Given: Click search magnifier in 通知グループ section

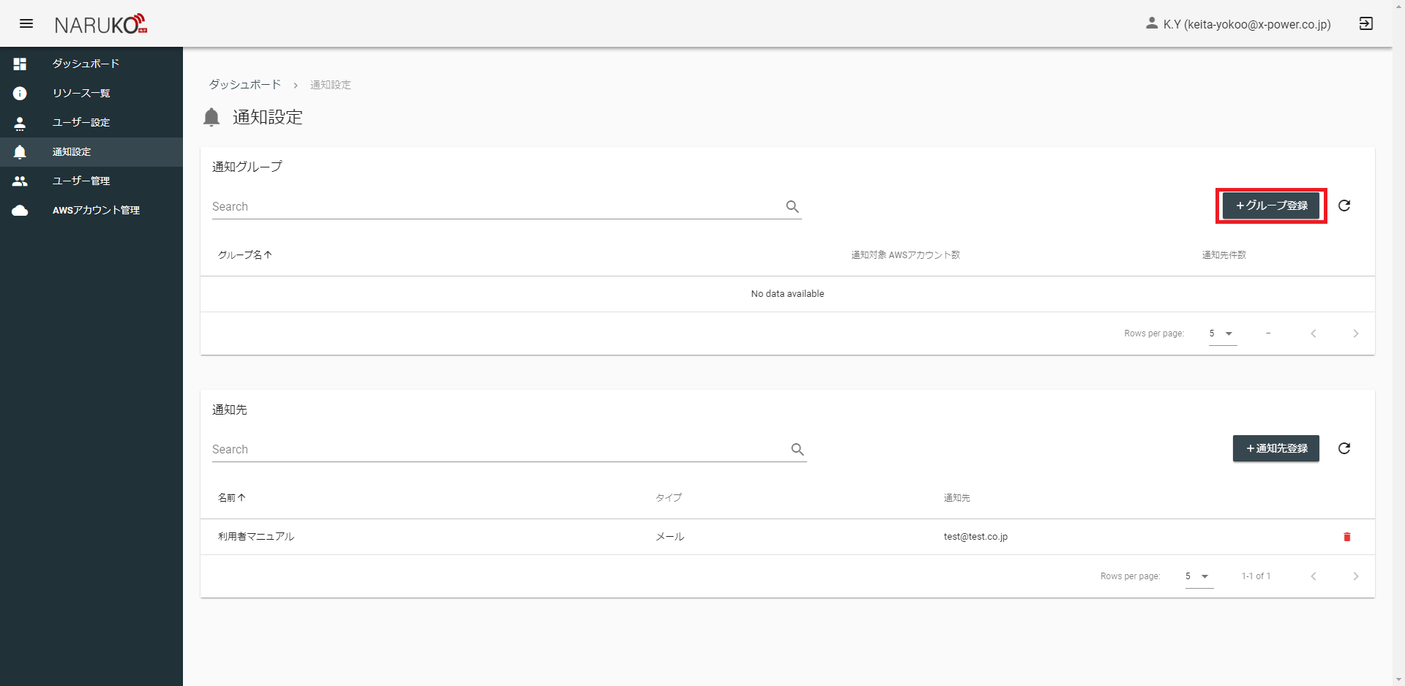Looking at the screenshot, I should (x=793, y=206).
